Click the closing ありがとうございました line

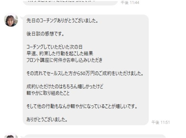click(x=47, y=119)
